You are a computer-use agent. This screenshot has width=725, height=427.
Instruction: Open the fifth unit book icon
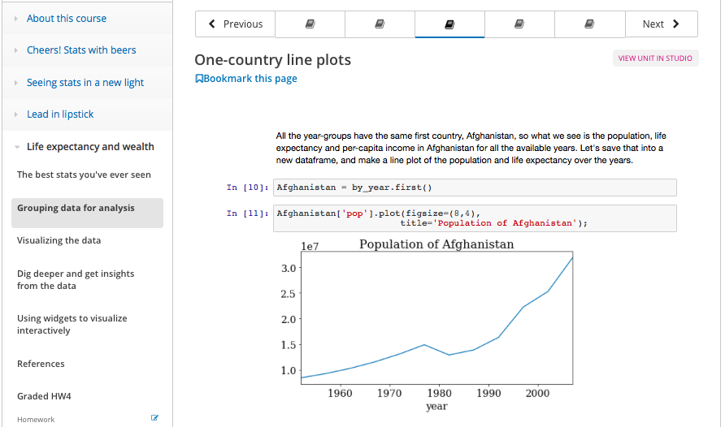click(x=589, y=24)
